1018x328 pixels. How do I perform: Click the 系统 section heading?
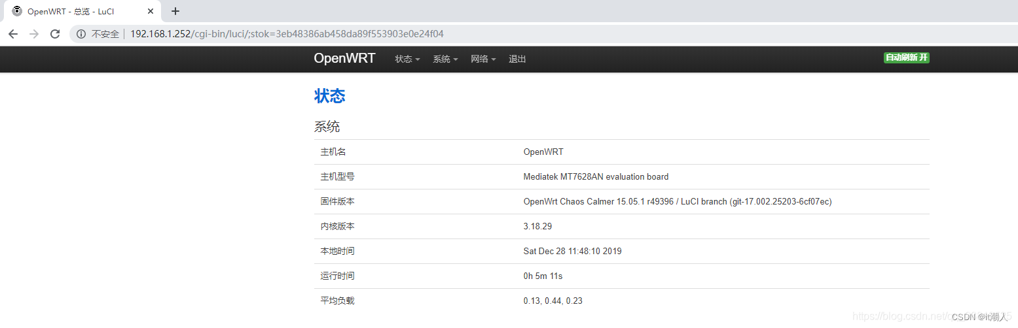(x=327, y=127)
